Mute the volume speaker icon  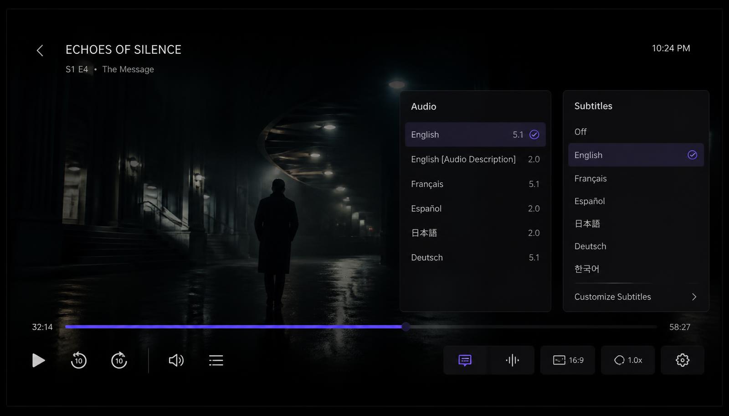pos(176,360)
